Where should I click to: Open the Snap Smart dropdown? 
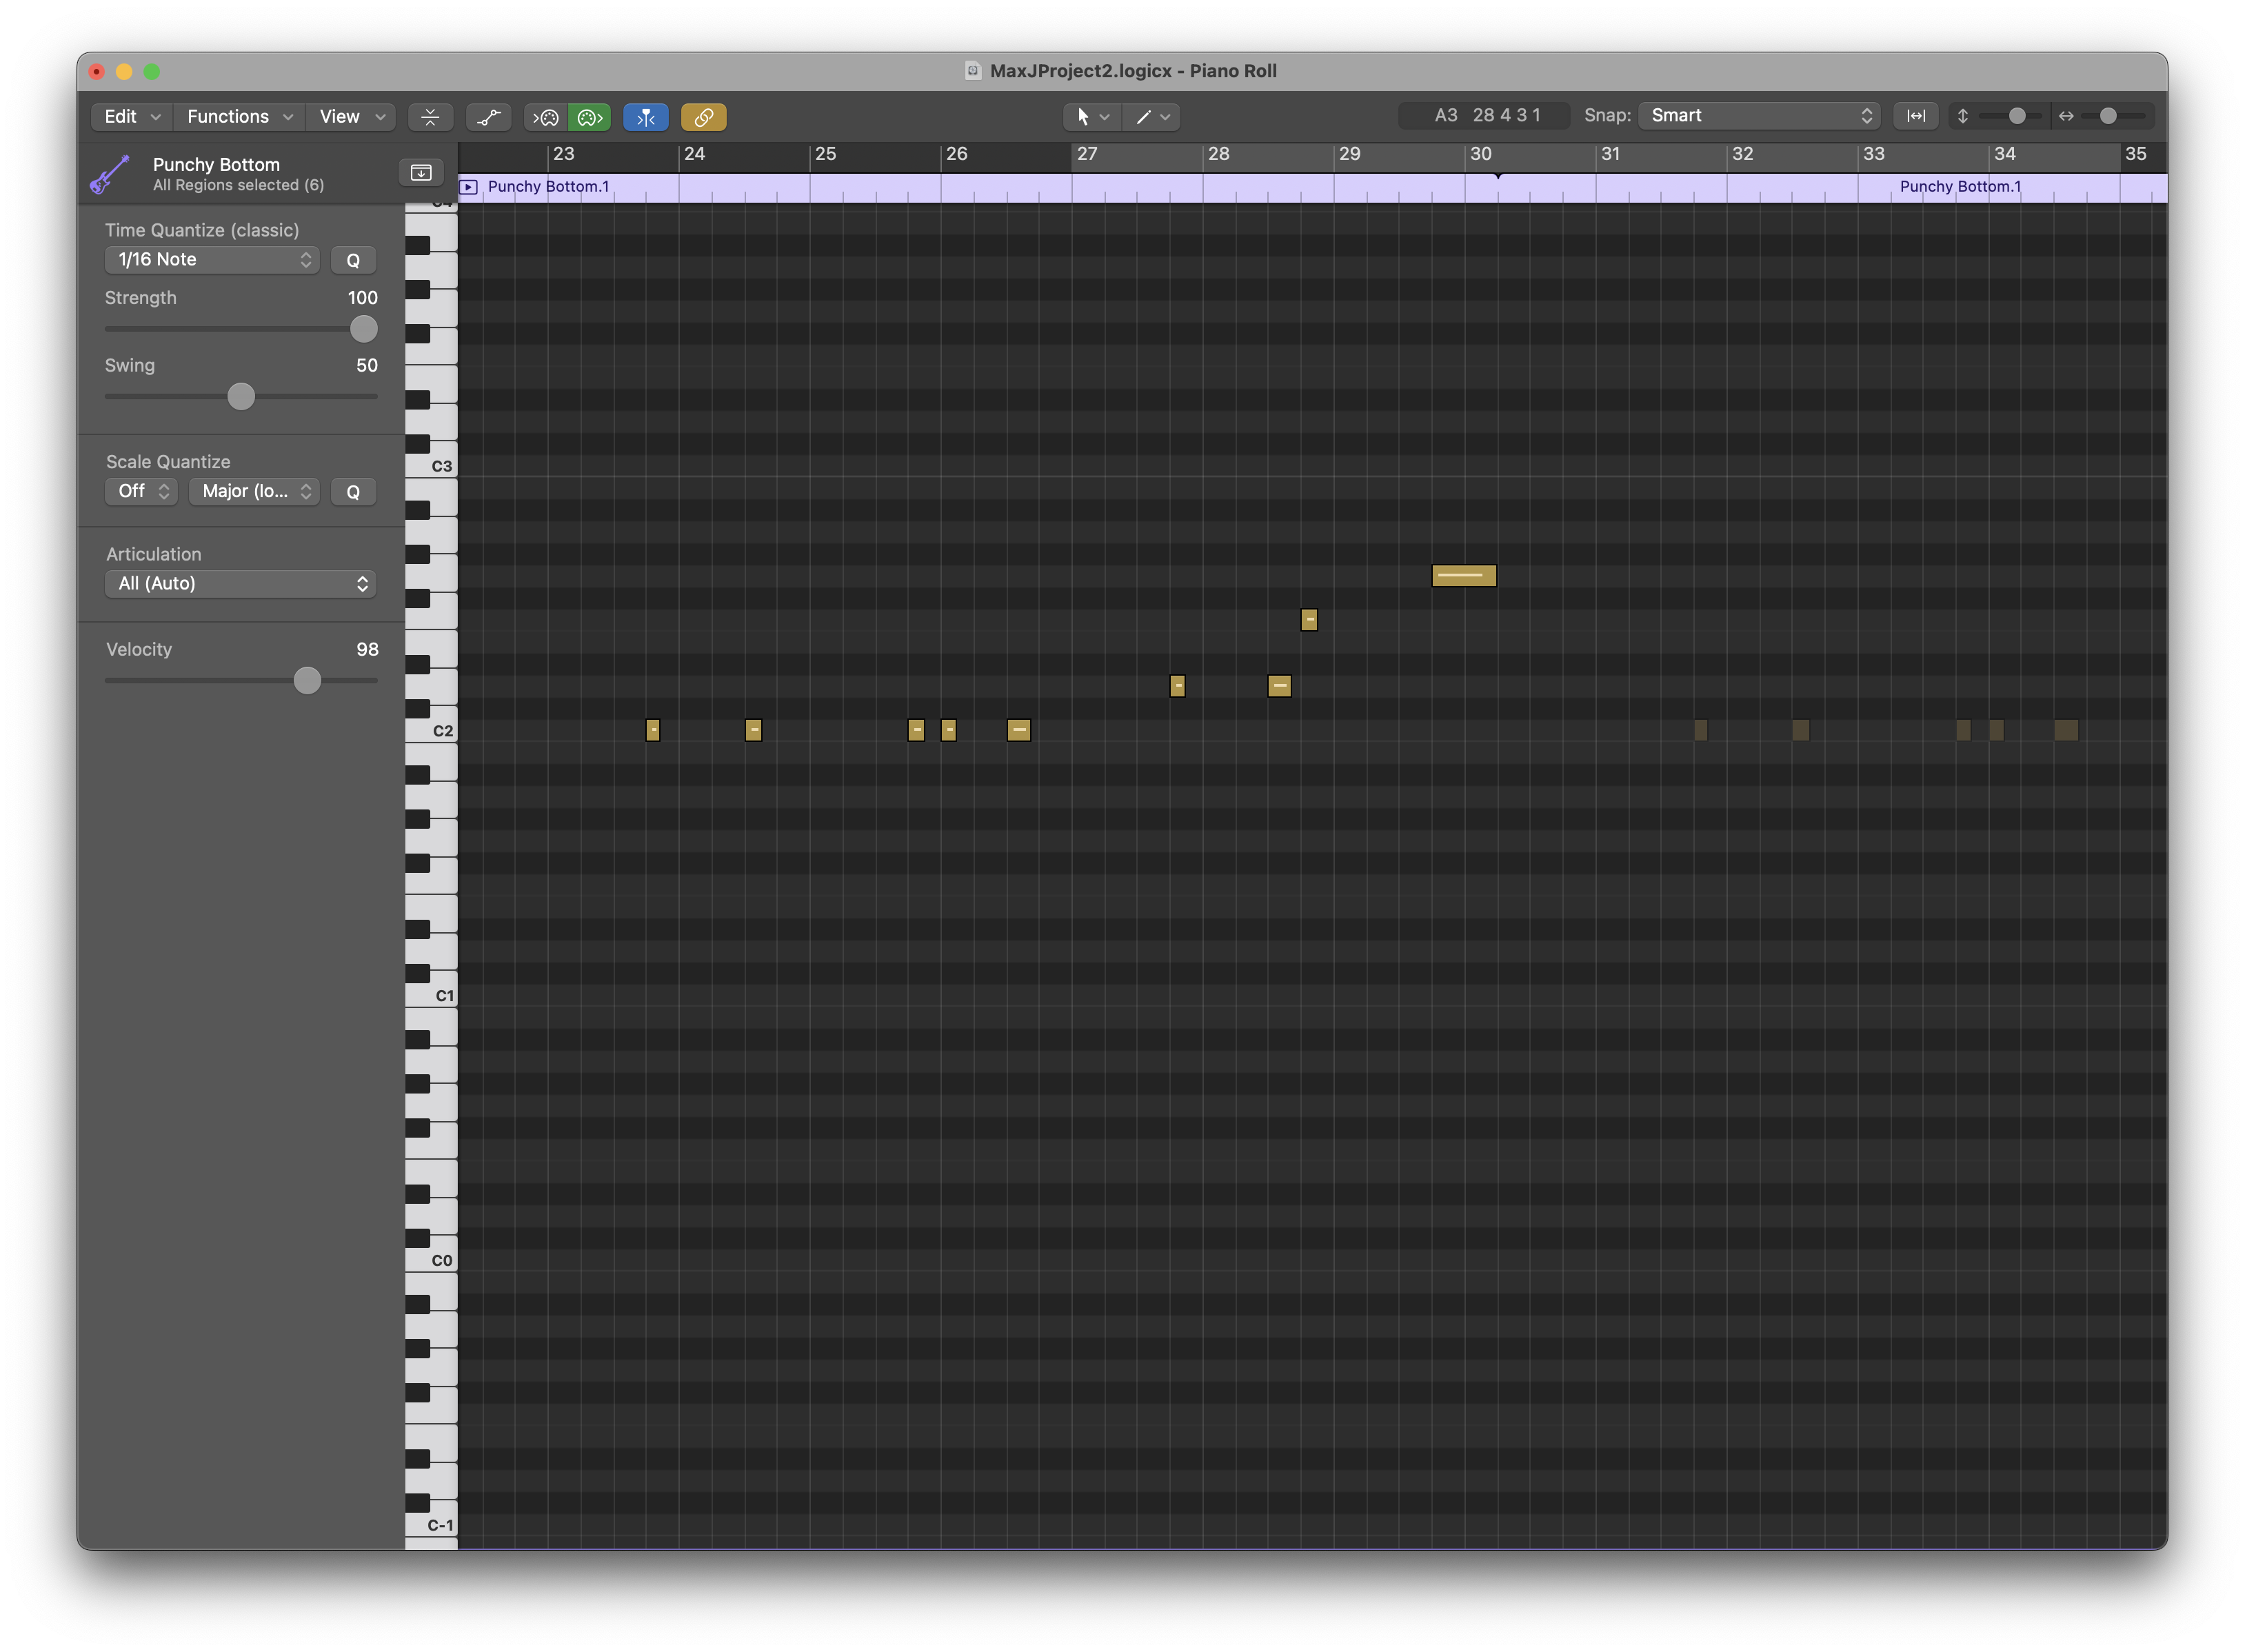pyautogui.click(x=1759, y=116)
